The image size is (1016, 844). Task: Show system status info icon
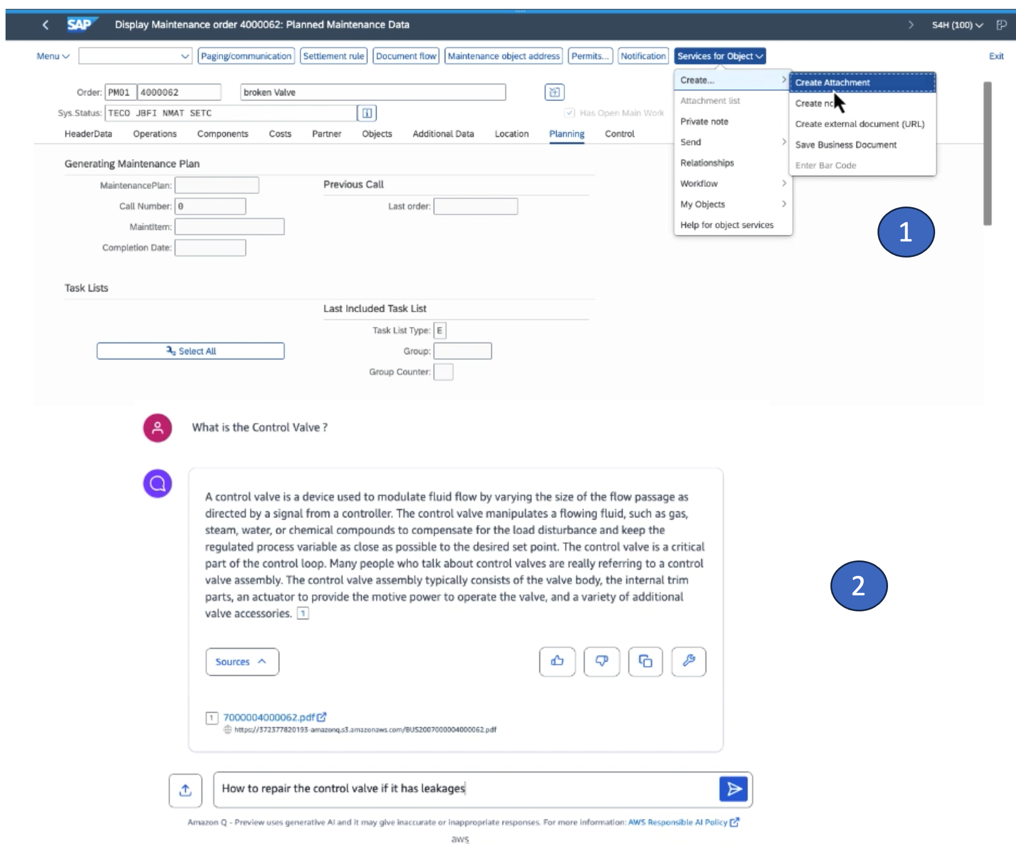pos(367,113)
